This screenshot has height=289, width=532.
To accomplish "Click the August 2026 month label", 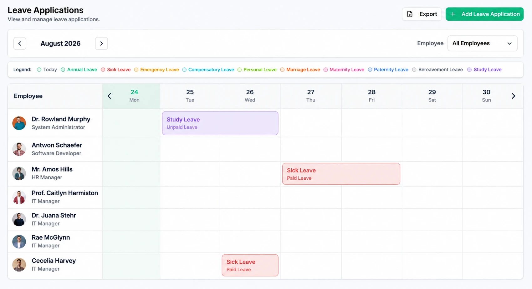I will [x=60, y=43].
